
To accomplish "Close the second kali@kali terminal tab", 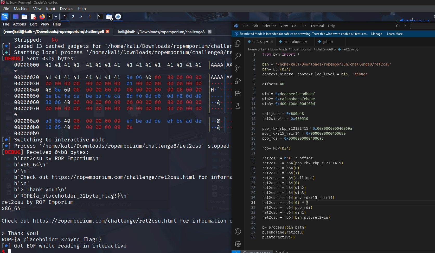I will (x=210, y=32).
